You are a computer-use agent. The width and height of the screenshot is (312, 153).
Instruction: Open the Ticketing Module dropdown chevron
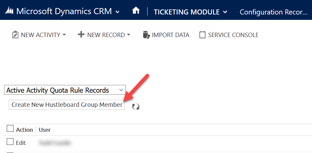coord(225,12)
